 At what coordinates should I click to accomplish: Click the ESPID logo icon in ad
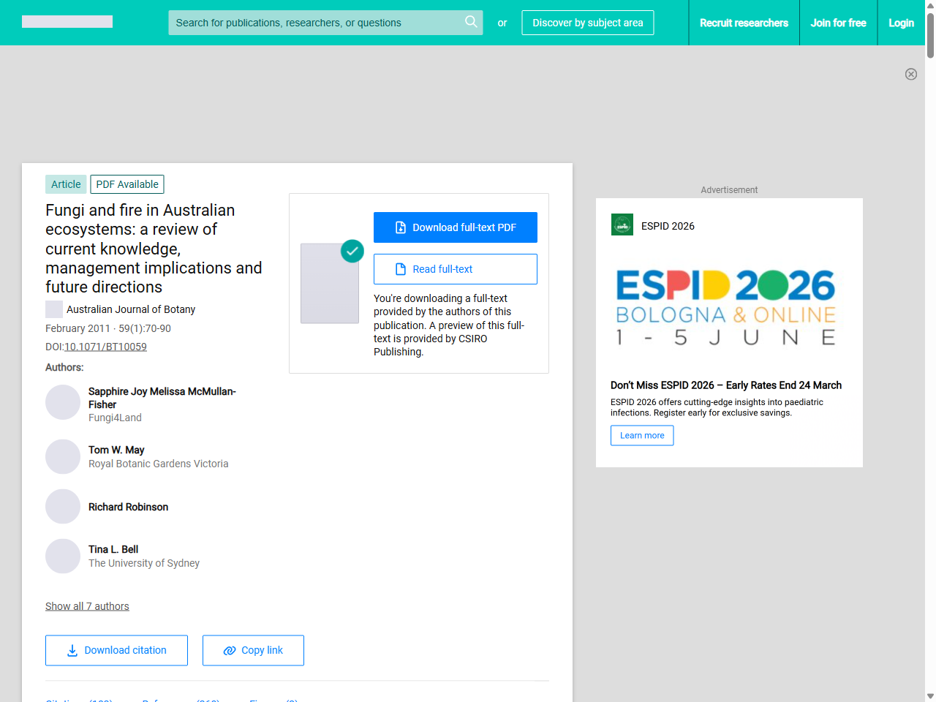(x=622, y=225)
